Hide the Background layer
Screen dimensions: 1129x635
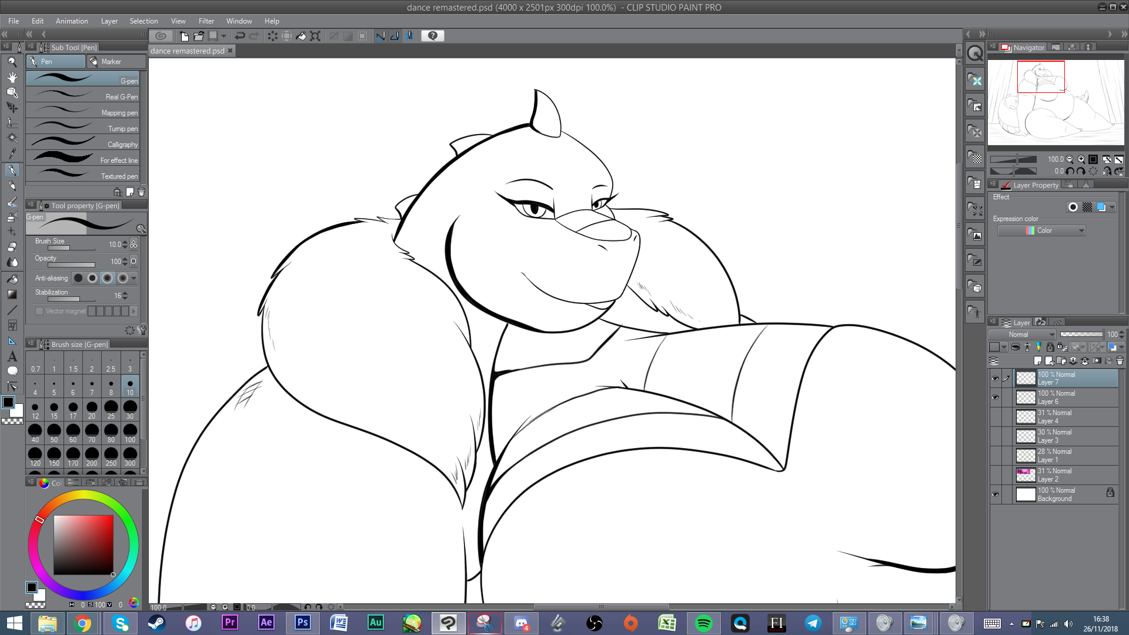995,494
